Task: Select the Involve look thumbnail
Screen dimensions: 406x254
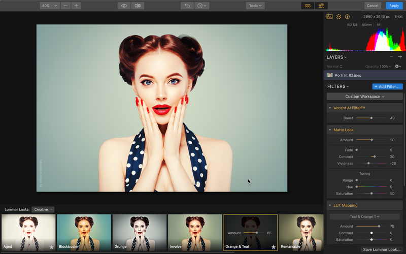Action: click(195, 233)
